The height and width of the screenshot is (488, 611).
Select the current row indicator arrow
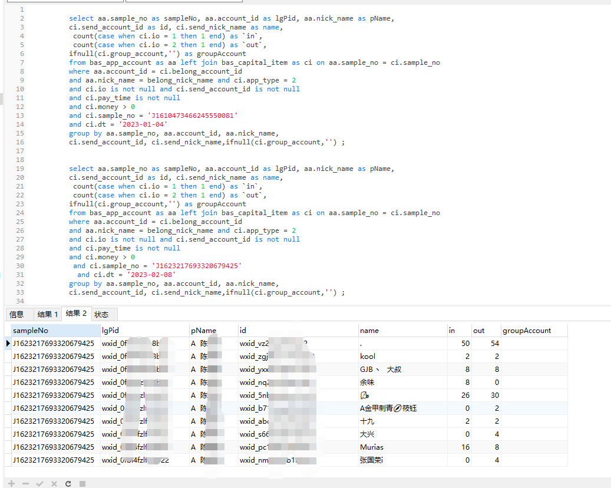point(8,343)
